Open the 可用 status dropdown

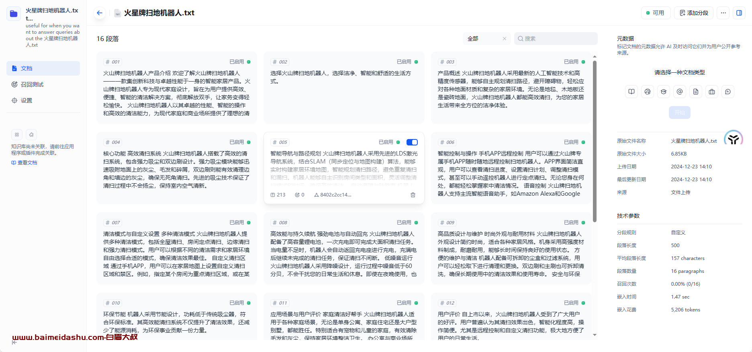[656, 13]
